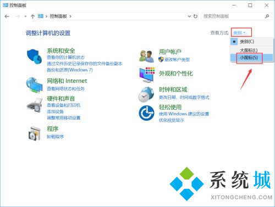Open 系统和安全 category heading

coord(61,51)
